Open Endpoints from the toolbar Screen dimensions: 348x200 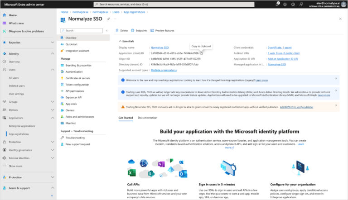point(139,30)
